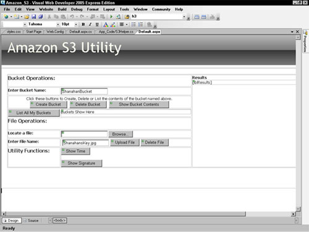
Task: Click the Locate a file input box
Action: (x=85, y=134)
